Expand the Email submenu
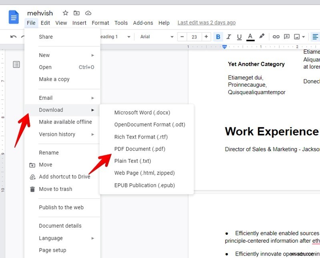Screen dimensions: 320x258 pos(62,98)
